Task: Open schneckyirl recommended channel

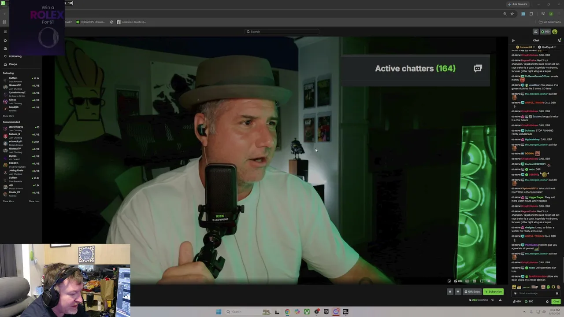Action: pos(21,143)
